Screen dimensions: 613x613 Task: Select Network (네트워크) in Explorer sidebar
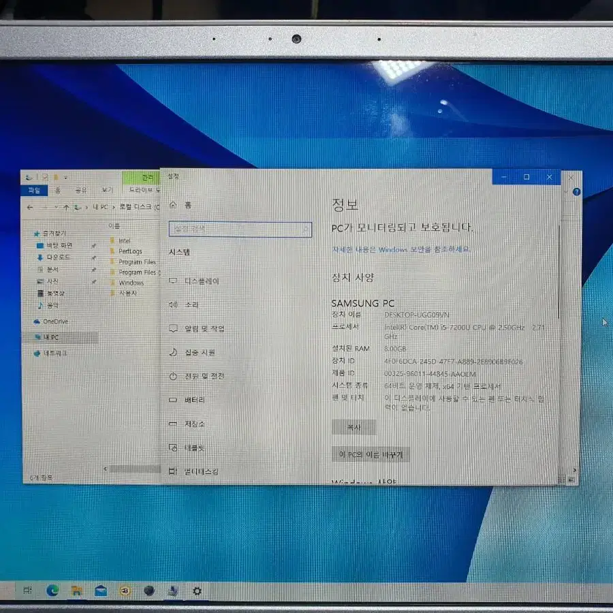(x=50, y=353)
